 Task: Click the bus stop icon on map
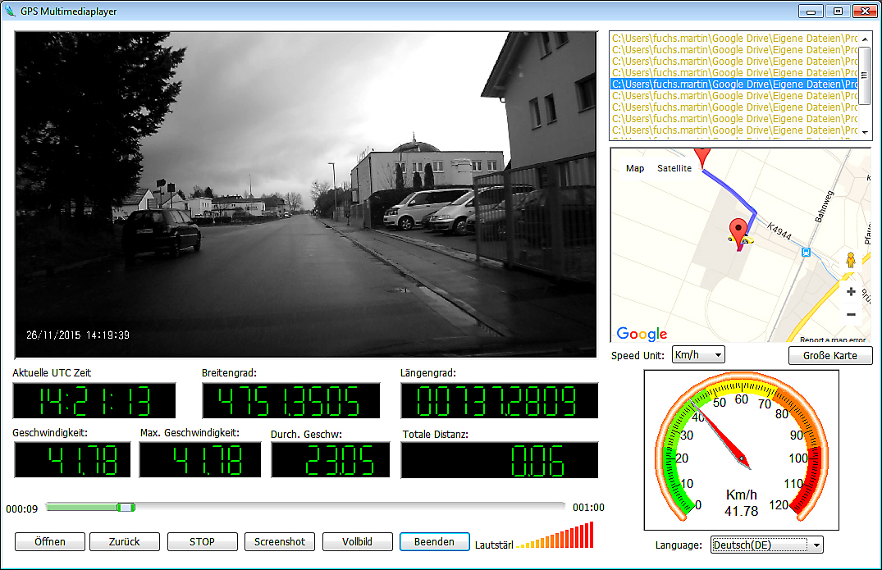[806, 253]
